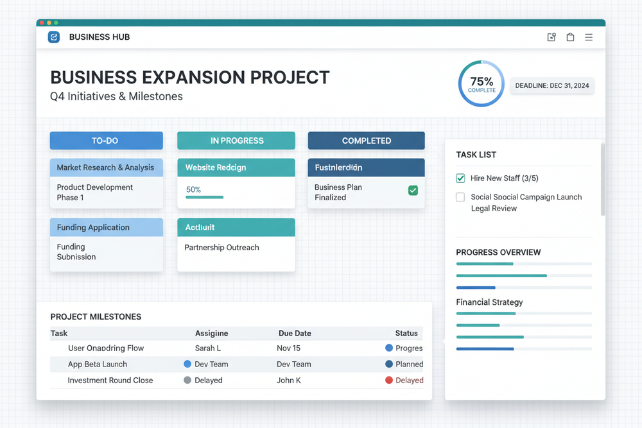Click the Assigiine column header
642x428 pixels.
coord(212,333)
